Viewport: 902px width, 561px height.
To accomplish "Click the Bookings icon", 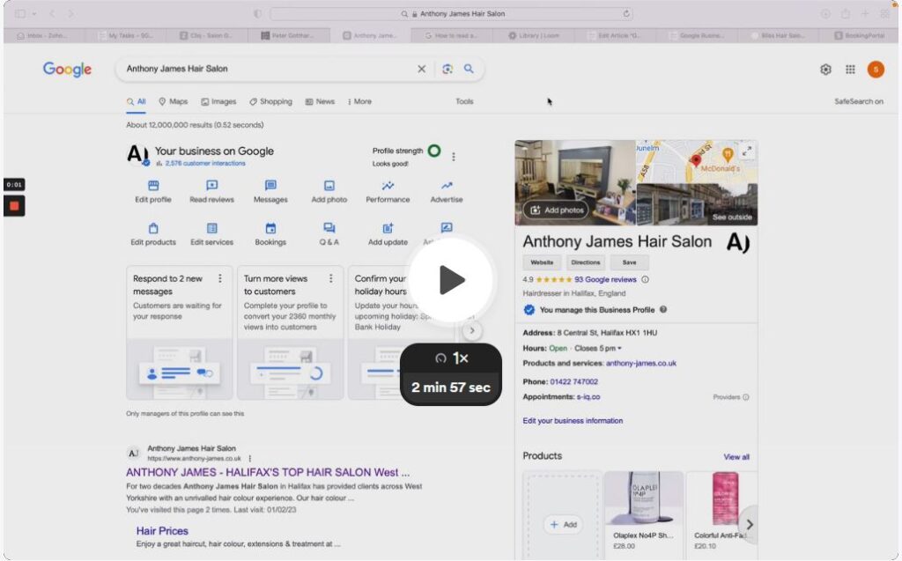I will point(270,228).
